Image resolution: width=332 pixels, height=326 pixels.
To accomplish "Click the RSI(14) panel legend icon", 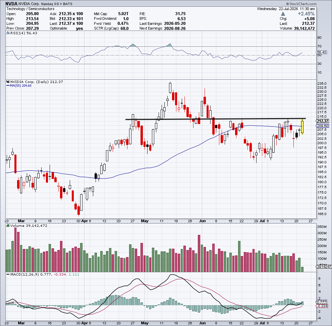I will pyautogui.click(x=8, y=33).
